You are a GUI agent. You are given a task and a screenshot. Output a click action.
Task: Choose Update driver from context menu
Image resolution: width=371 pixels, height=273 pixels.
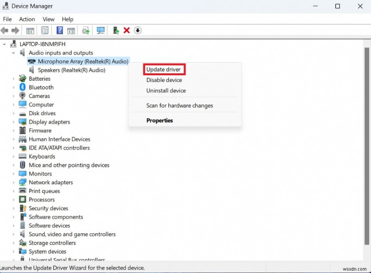[164, 70]
